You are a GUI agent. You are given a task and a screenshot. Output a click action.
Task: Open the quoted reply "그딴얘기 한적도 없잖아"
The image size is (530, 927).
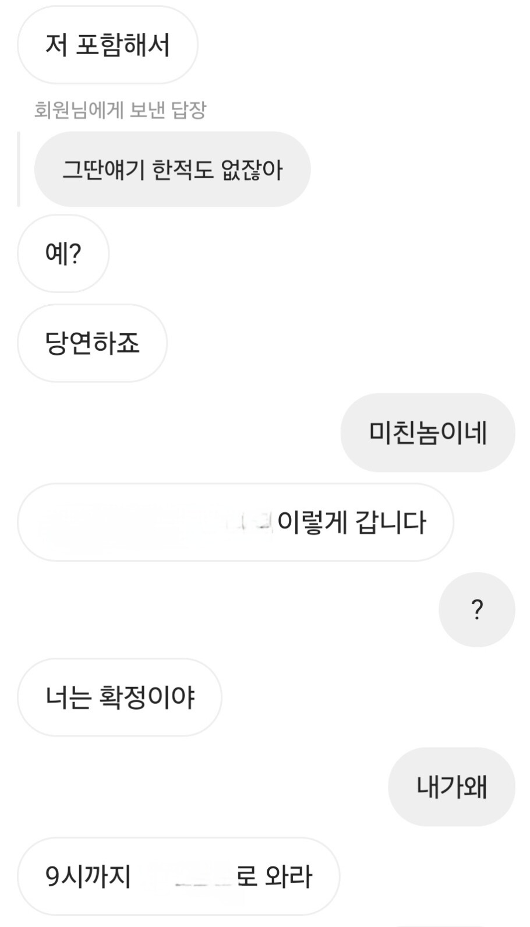coord(172,170)
